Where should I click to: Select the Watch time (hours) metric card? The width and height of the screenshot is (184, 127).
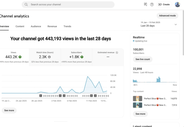45,57
